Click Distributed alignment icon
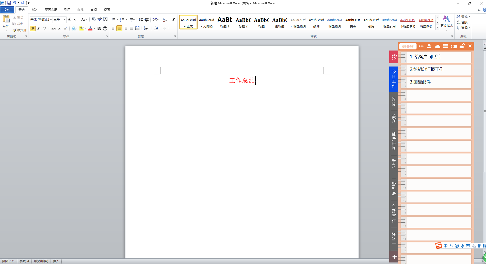This screenshot has width=486, height=264. tap(137, 28)
